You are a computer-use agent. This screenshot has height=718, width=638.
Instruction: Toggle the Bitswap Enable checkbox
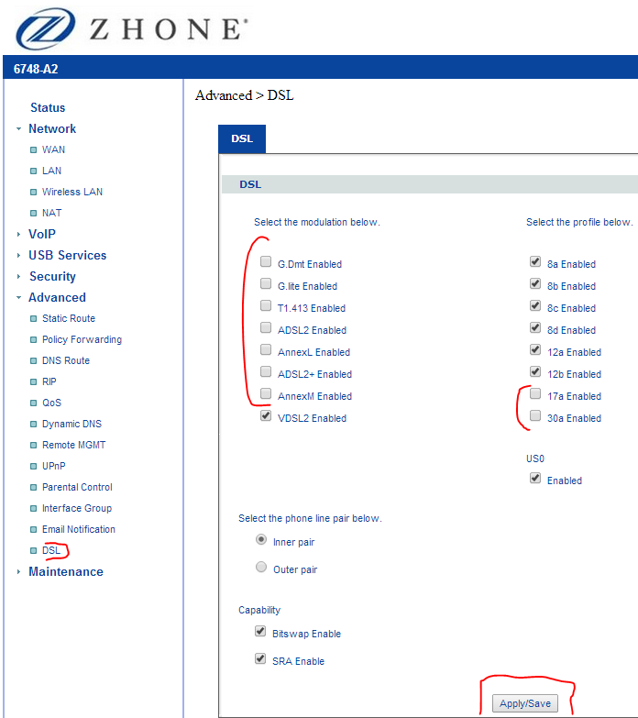pyautogui.click(x=260, y=632)
